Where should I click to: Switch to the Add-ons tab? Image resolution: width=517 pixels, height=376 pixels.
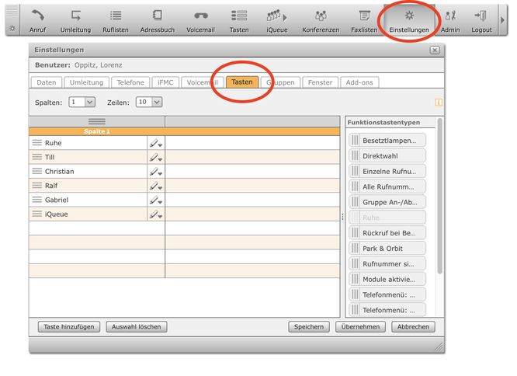click(359, 82)
